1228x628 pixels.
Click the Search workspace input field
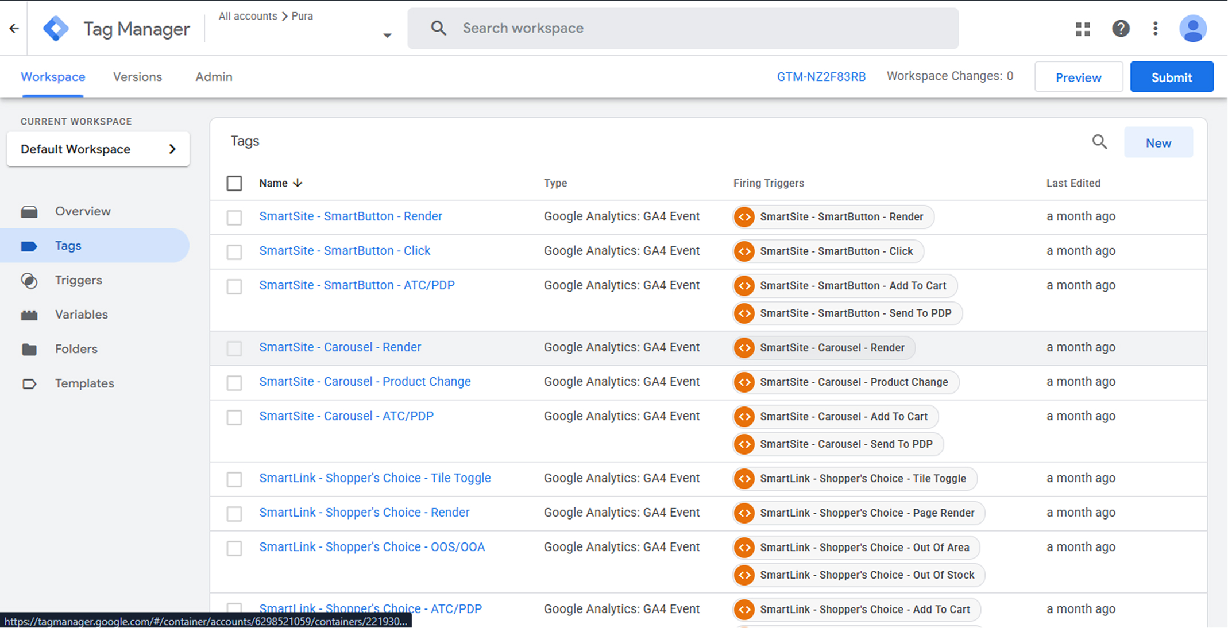[x=683, y=28]
